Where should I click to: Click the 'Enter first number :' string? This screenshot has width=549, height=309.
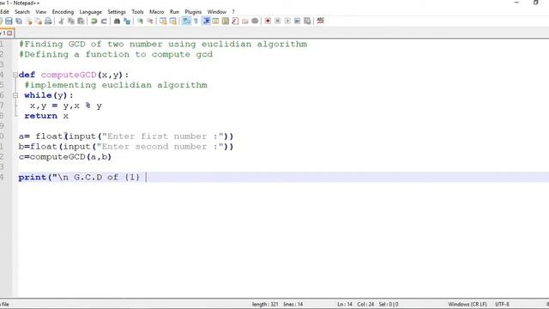tap(163, 136)
